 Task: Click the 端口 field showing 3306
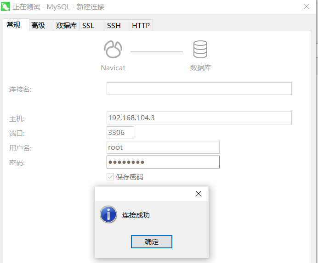[x=120, y=133]
